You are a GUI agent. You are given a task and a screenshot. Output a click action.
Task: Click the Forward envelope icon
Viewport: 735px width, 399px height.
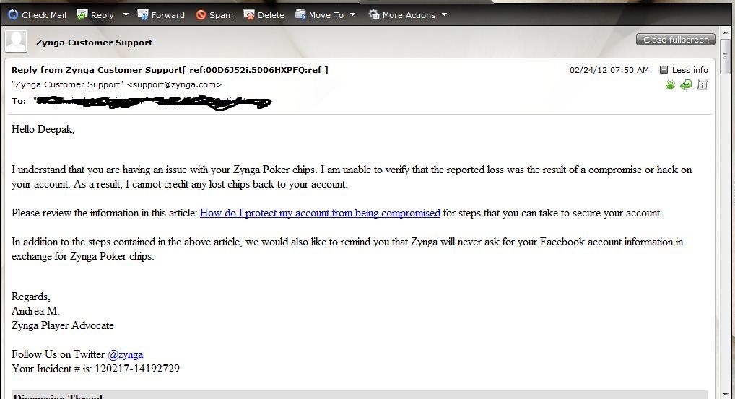pyautogui.click(x=142, y=15)
